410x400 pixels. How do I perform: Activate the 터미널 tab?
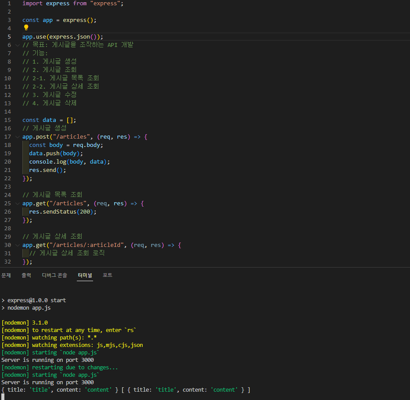click(x=85, y=275)
